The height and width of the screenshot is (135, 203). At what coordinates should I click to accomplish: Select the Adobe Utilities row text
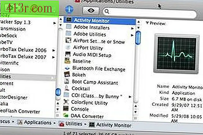point(90,34)
